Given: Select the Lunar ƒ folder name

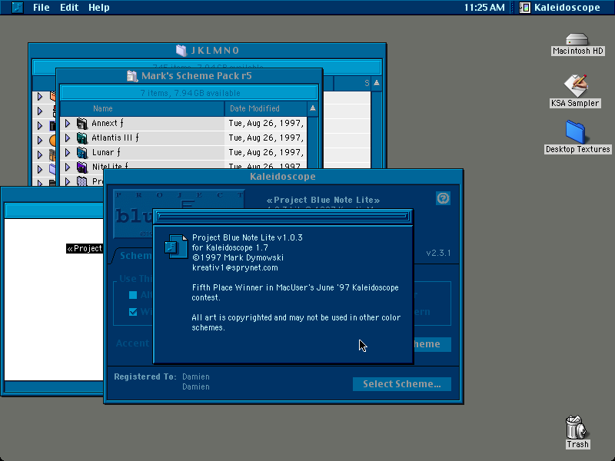Looking at the screenshot, I should pyautogui.click(x=106, y=152).
